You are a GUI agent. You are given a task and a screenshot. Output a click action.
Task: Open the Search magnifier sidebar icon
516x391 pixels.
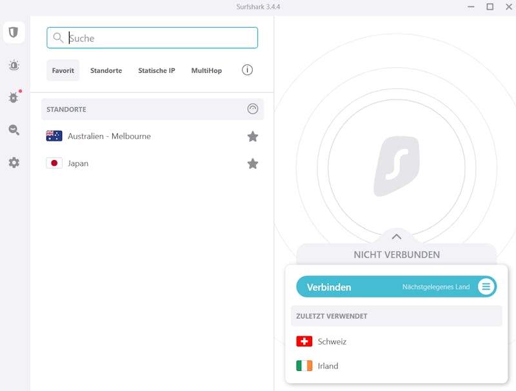14,130
